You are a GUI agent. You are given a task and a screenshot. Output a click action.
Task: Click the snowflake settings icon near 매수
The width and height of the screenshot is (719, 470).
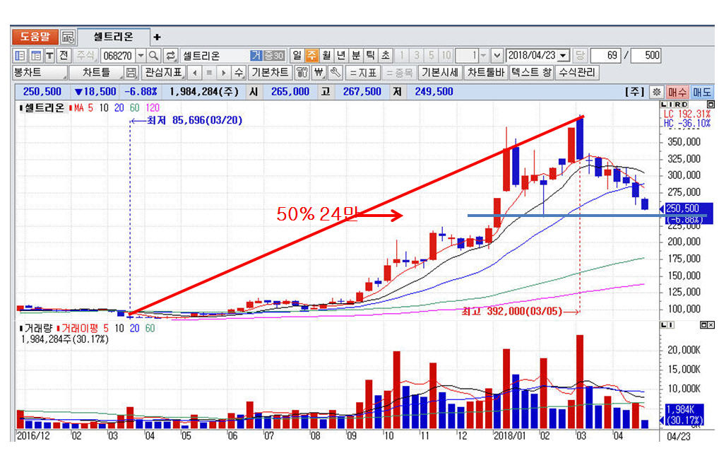[656, 92]
